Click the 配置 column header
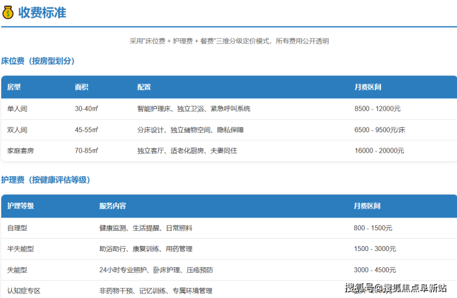457x298 pixels. tap(144, 87)
